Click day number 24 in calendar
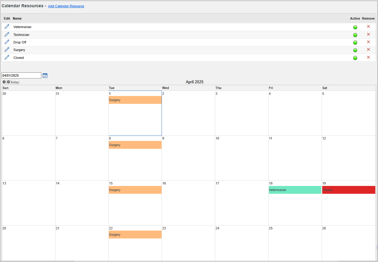 click(217, 228)
